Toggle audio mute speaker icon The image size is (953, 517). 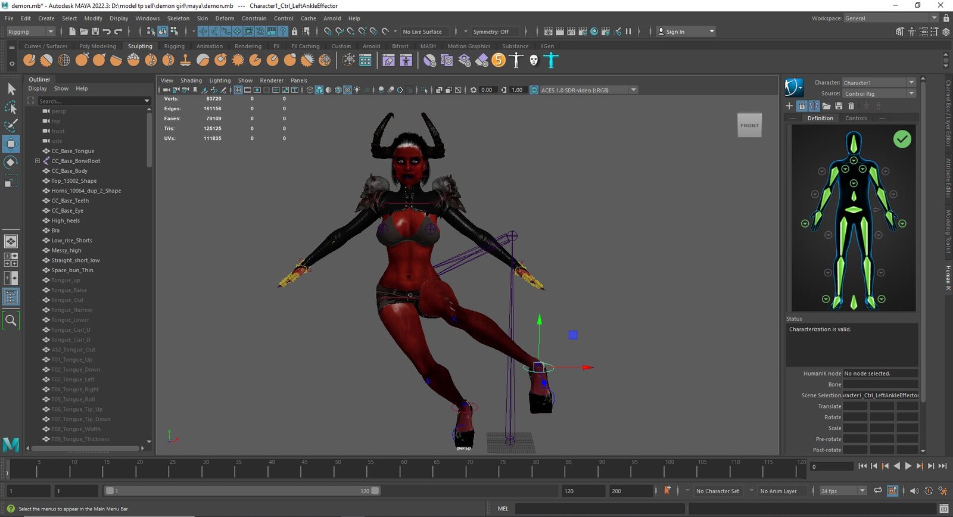tap(914, 491)
